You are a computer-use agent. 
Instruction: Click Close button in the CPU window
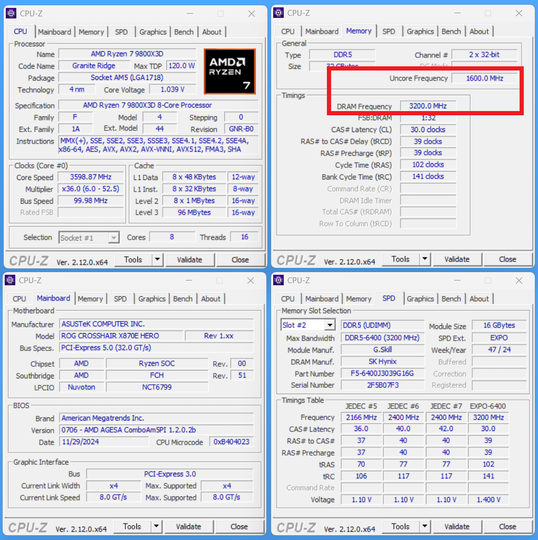(240, 259)
